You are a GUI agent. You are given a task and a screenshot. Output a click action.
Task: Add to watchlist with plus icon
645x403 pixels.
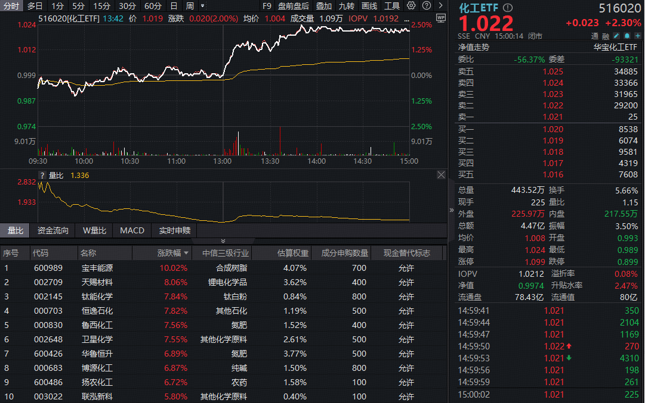click(638, 36)
